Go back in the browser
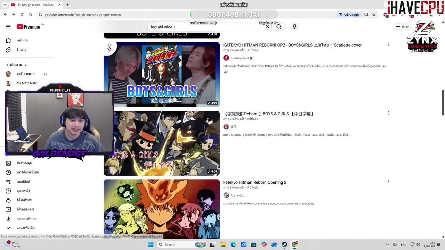445x250 pixels. (5, 15)
